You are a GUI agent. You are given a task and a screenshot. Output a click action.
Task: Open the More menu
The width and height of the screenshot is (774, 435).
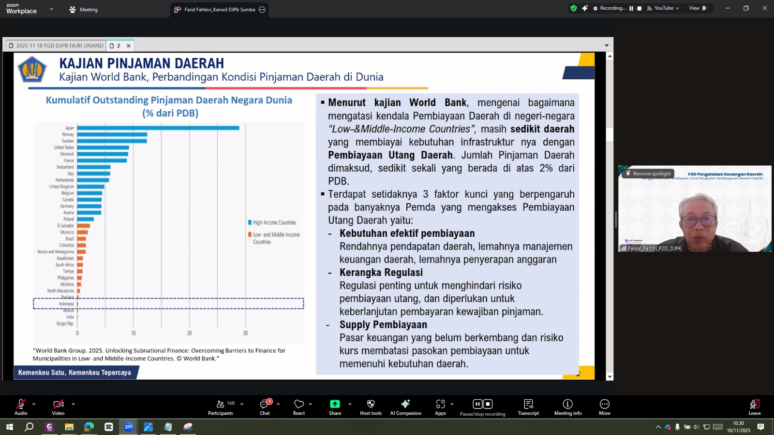(605, 407)
